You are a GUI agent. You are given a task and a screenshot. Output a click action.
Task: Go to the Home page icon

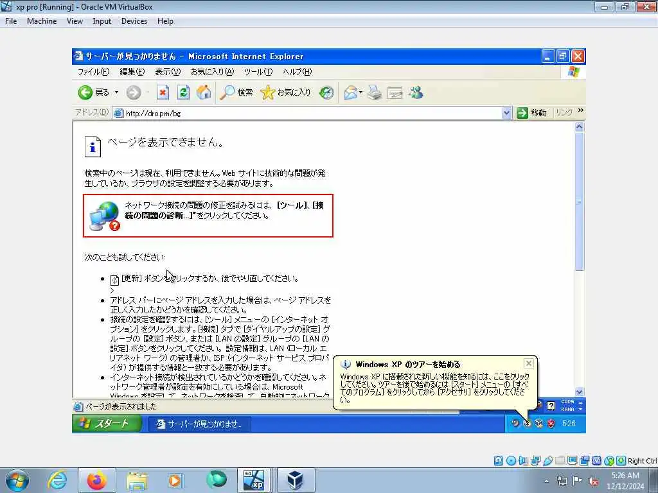click(204, 92)
